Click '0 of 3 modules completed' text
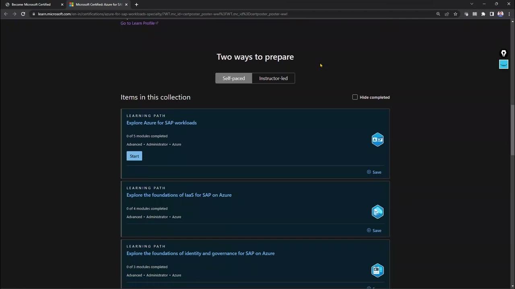This screenshot has height=289, width=515. click(x=147, y=267)
